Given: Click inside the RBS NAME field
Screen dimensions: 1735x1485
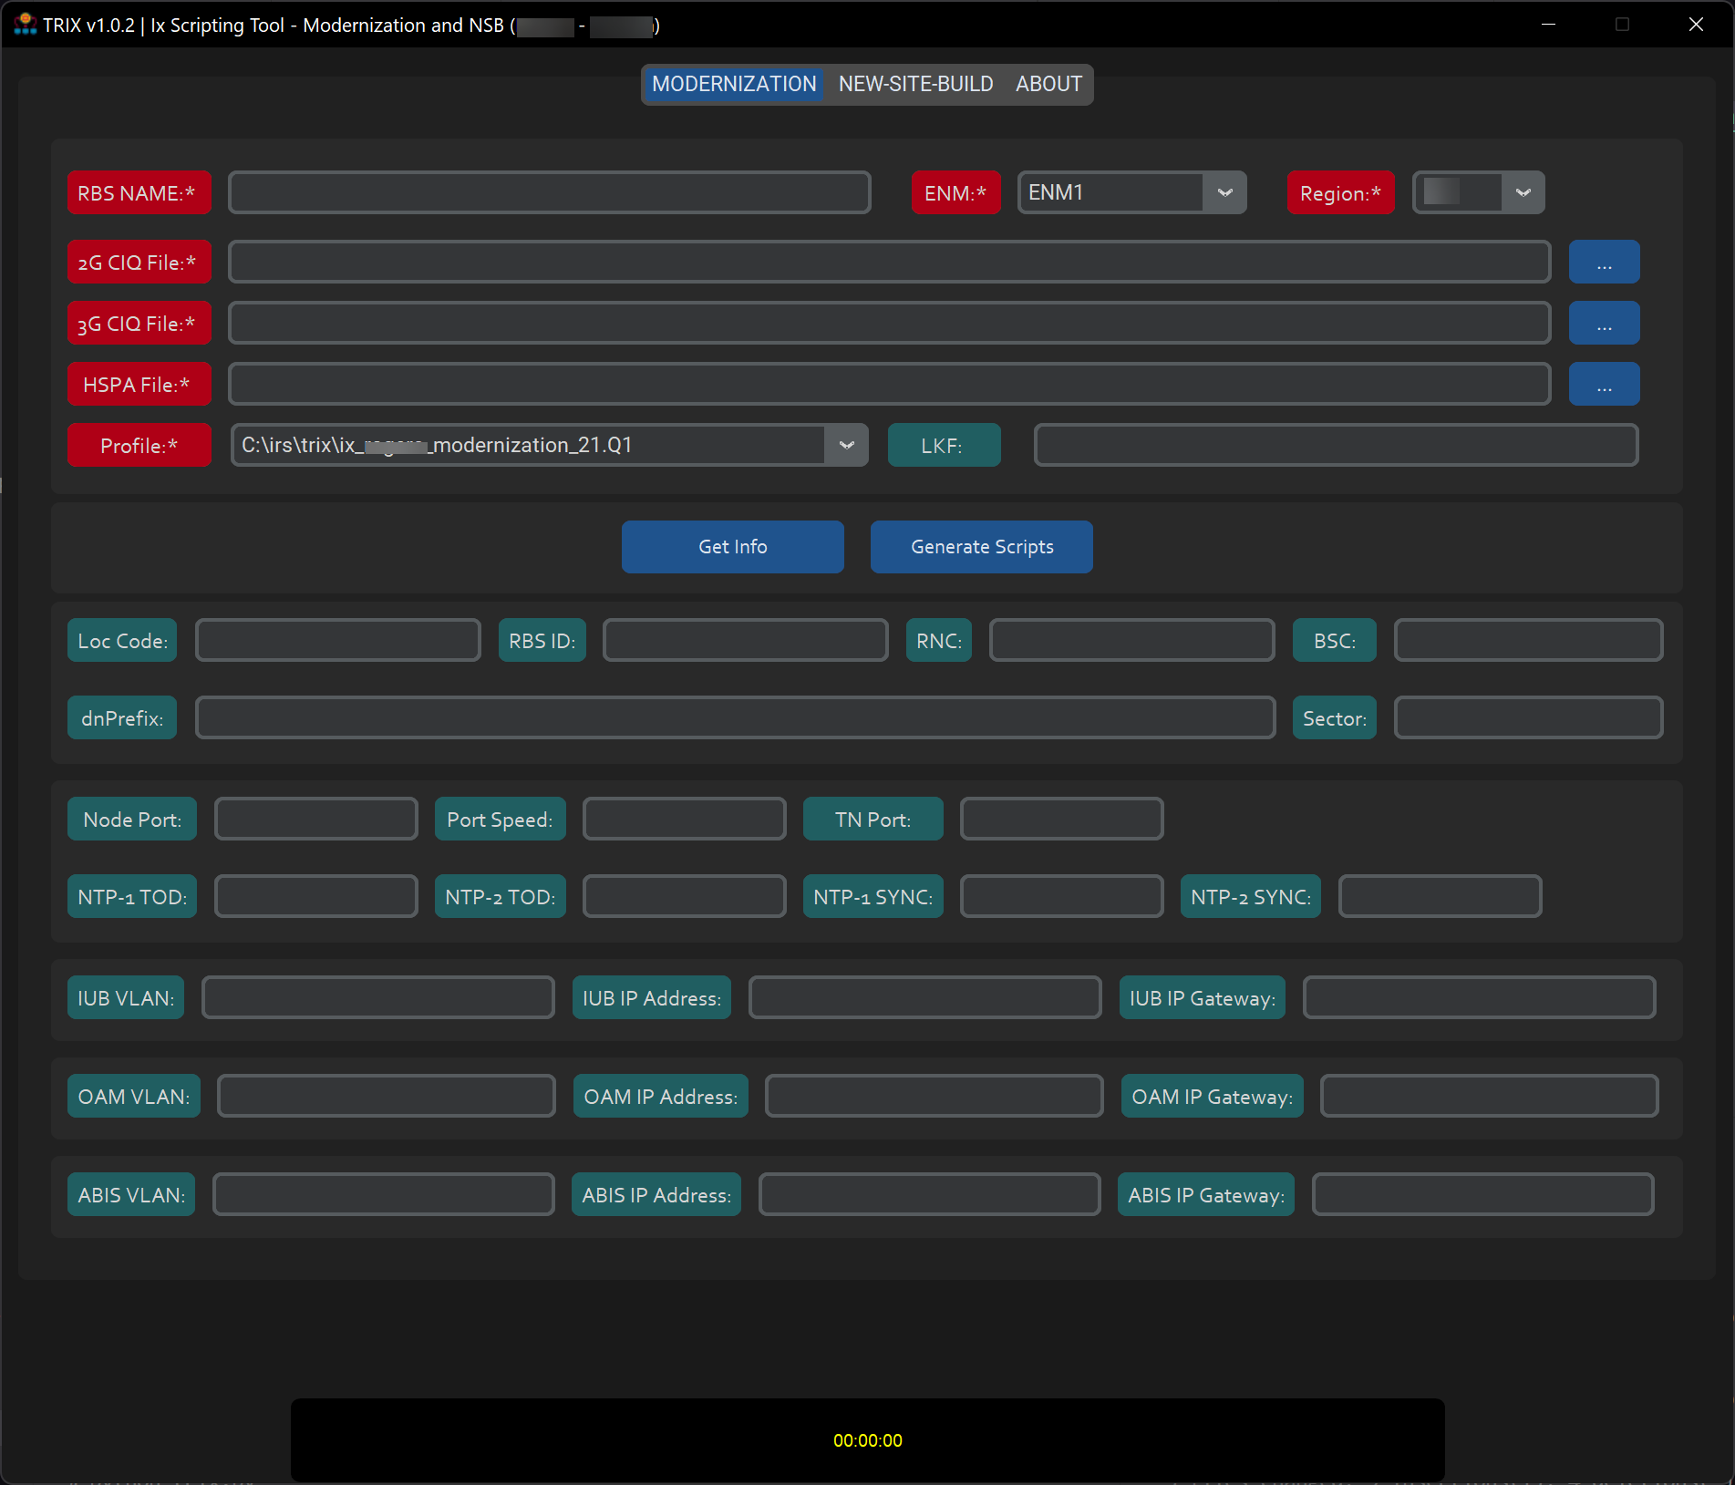Looking at the screenshot, I should 549,192.
